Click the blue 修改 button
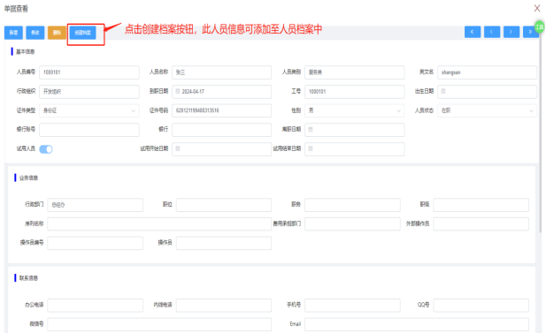The image size is (546, 333). 35,33
